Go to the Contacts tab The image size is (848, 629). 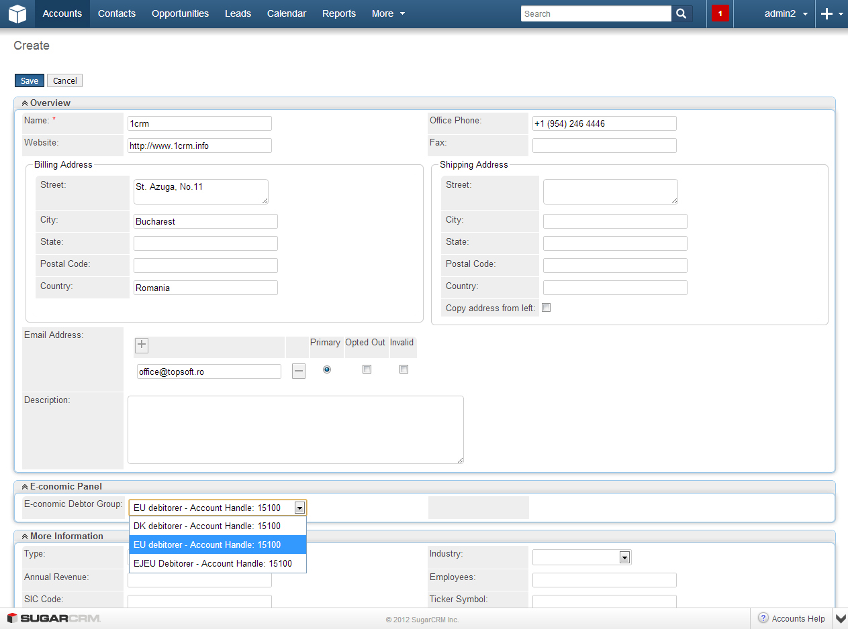pos(117,13)
